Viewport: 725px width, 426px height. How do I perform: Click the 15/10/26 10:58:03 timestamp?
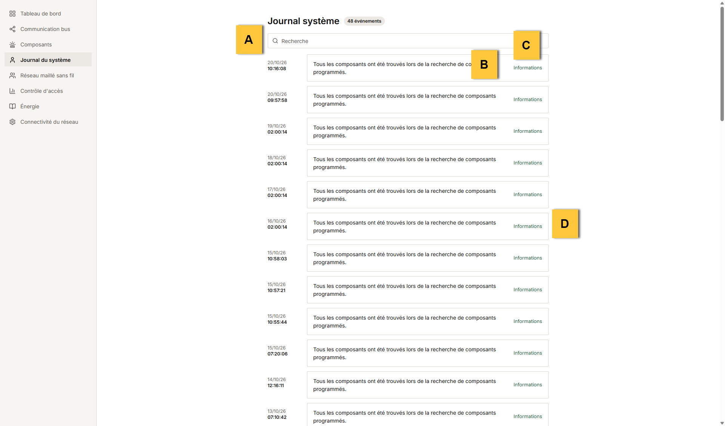pos(277,256)
